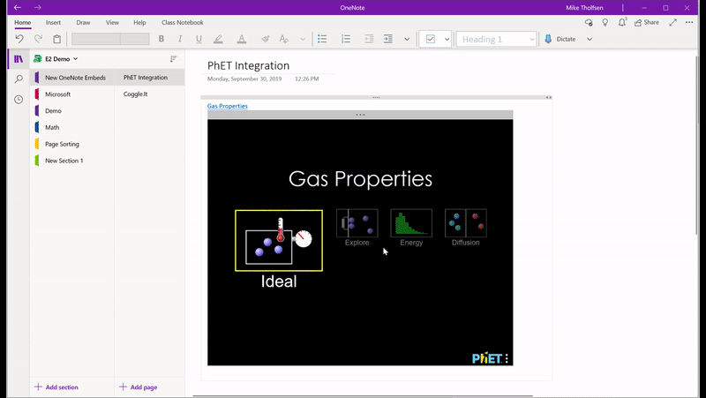
Task: Toggle bulleted list
Action: [x=322, y=39]
